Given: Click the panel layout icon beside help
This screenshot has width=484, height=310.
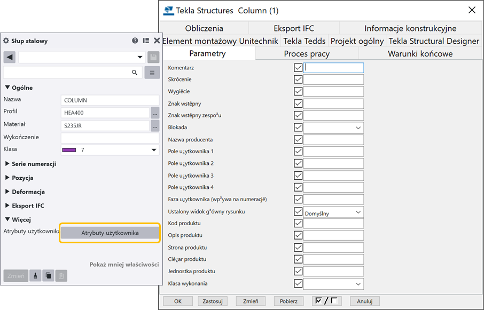Looking at the screenshot, I should tap(146, 41).
